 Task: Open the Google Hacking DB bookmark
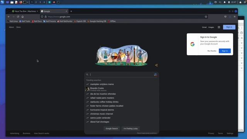pyautogui.click(x=97, y=21)
